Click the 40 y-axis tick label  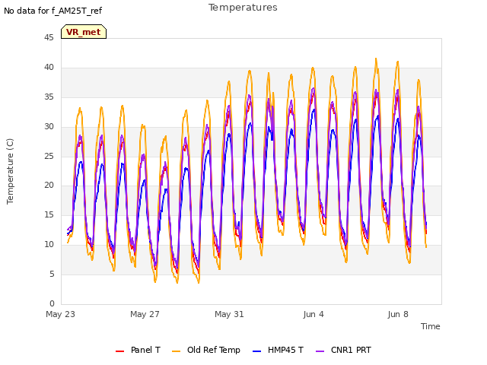coord(49,68)
